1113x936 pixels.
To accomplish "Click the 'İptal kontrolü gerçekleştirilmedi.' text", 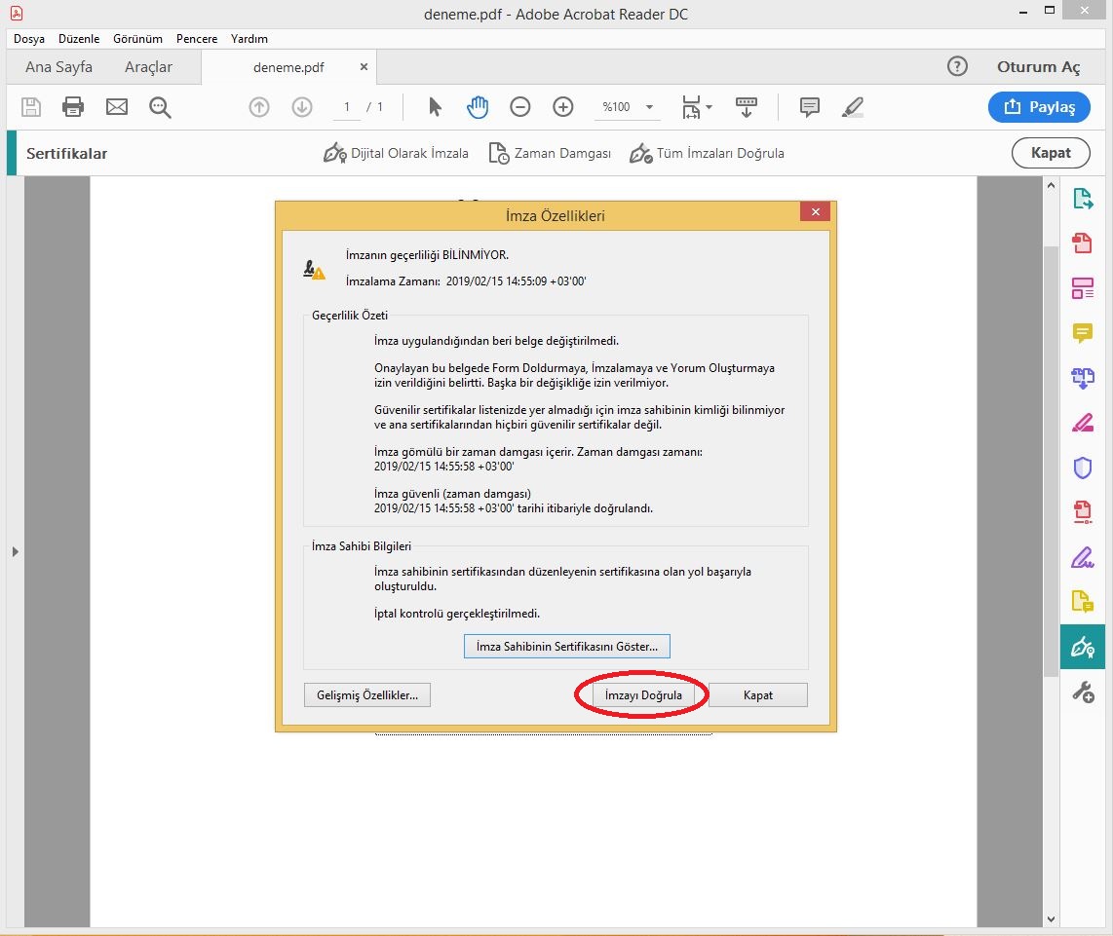I will point(457,613).
